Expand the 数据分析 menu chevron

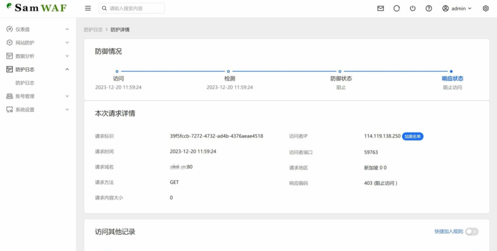tap(67, 56)
